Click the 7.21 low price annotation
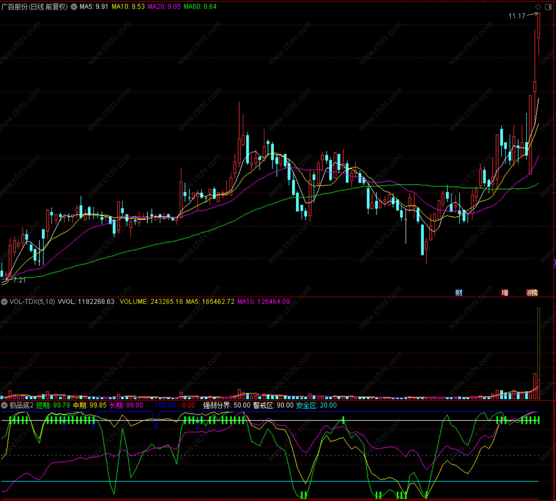 click(20, 280)
